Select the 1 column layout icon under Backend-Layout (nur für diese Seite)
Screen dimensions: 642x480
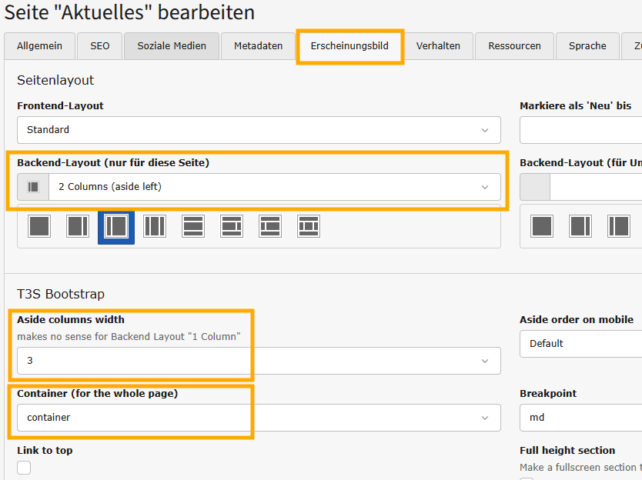[x=39, y=226]
